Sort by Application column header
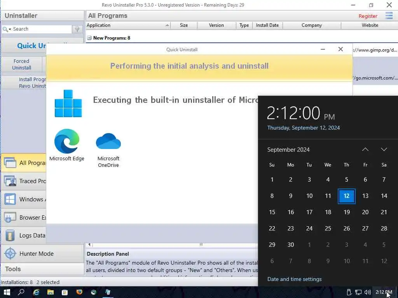This screenshot has width=398, height=298. point(128,25)
